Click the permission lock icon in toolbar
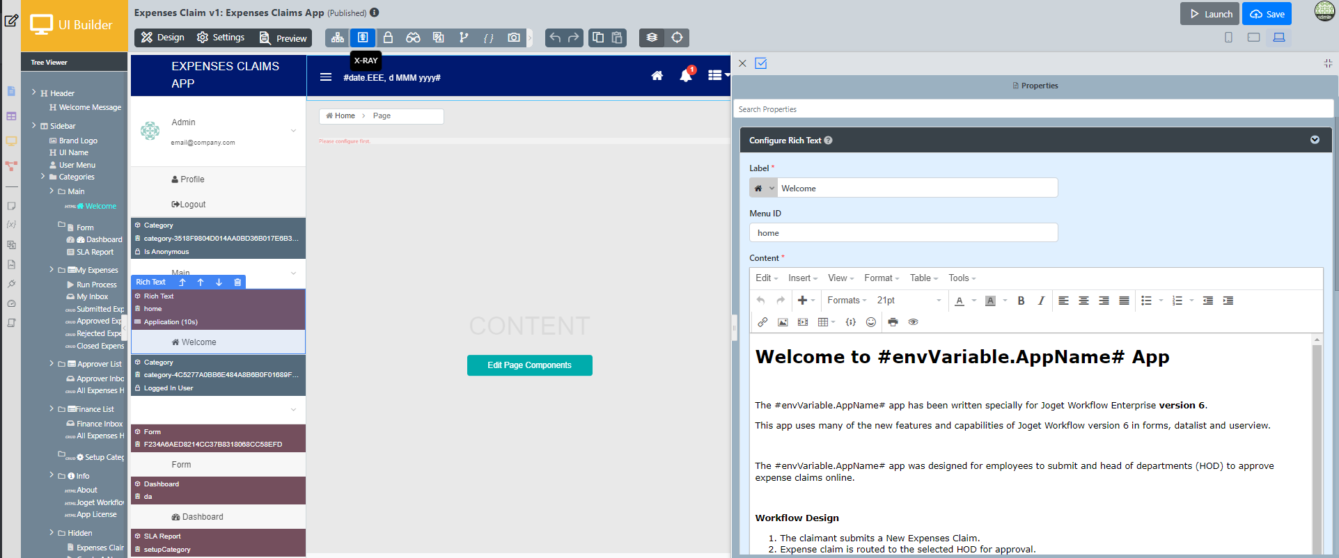The image size is (1339, 558). [x=388, y=38]
